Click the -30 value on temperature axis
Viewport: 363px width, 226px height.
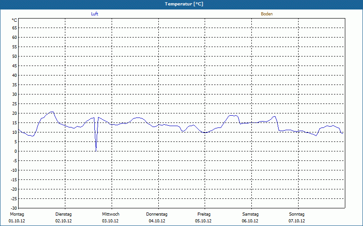(14, 208)
